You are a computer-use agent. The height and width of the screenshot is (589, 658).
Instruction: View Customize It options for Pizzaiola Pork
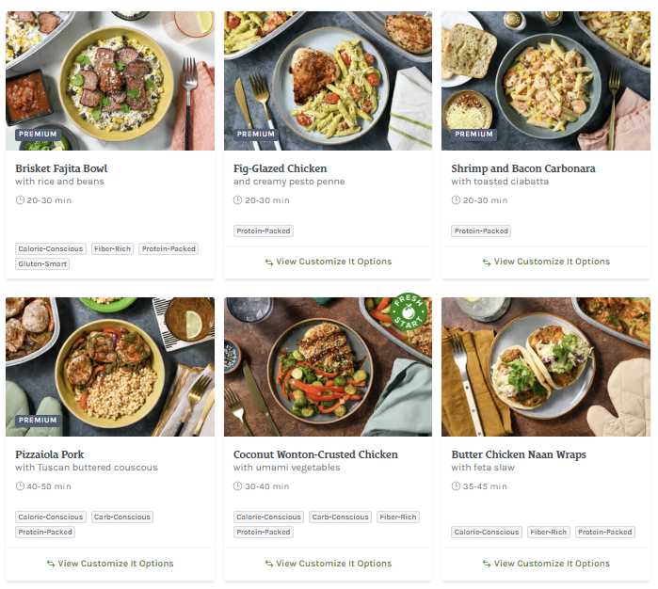(109, 564)
